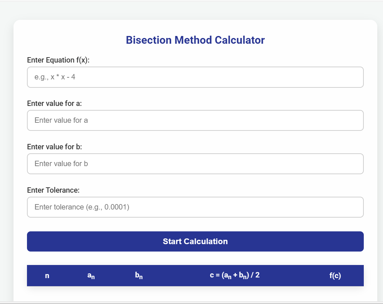The image size is (383, 304).
Task: Click white card space beside the calculator title
Action: click(x=318, y=40)
